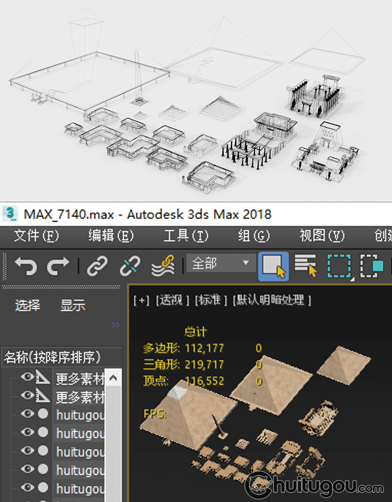
Task: Hide the first 更多素材 object via eye icon
Action: [x=27, y=378]
